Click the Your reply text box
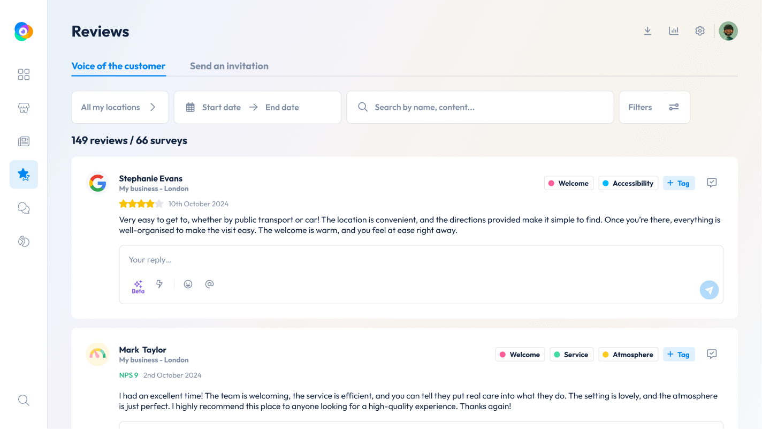This screenshot has width=762, height=429. pos(421,275)
